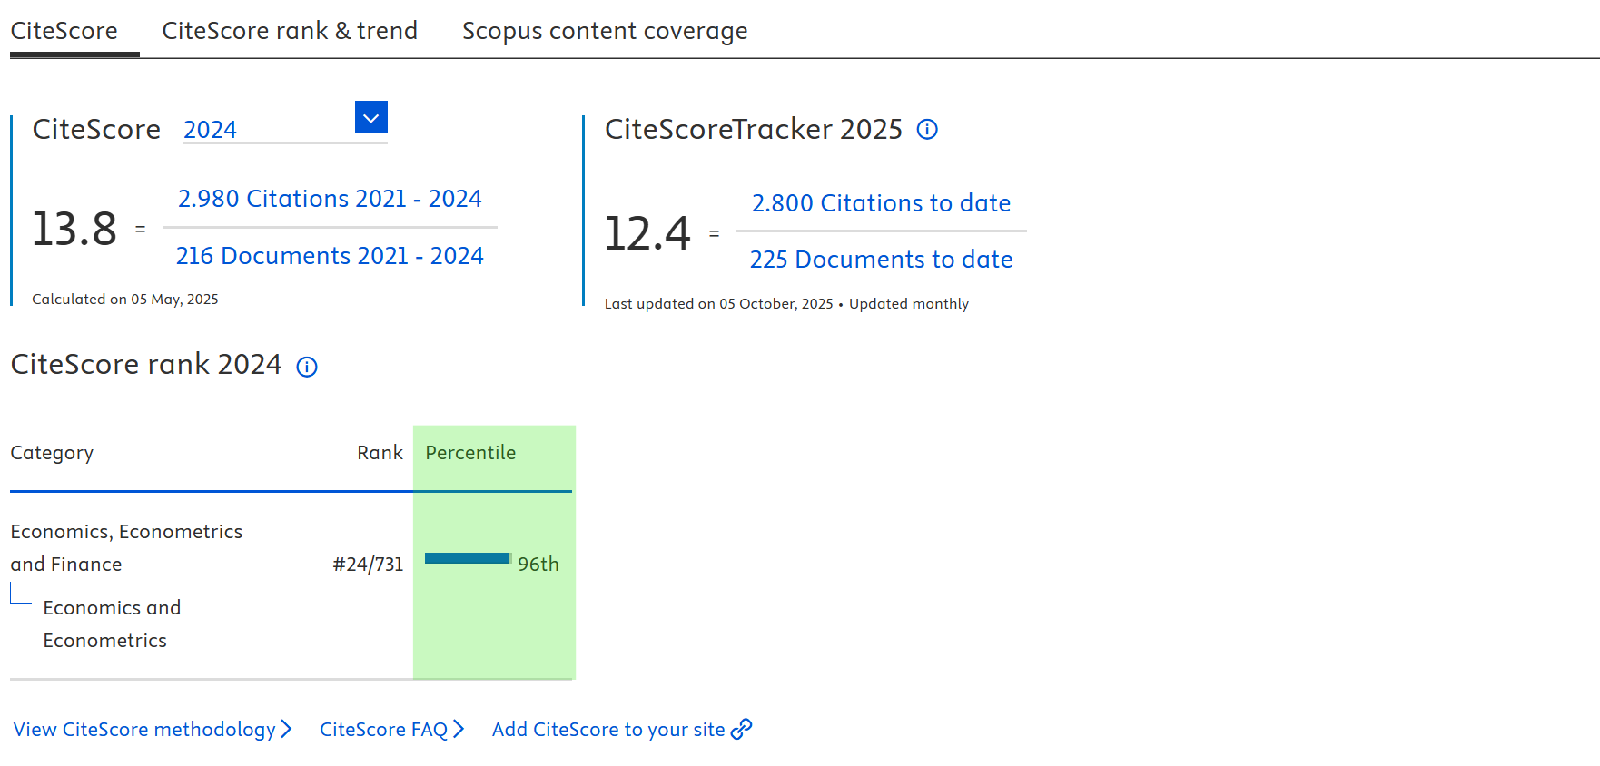This screenshot has height=766, width=1600.
Task: Click the Category column header
Action: (52, 453)
